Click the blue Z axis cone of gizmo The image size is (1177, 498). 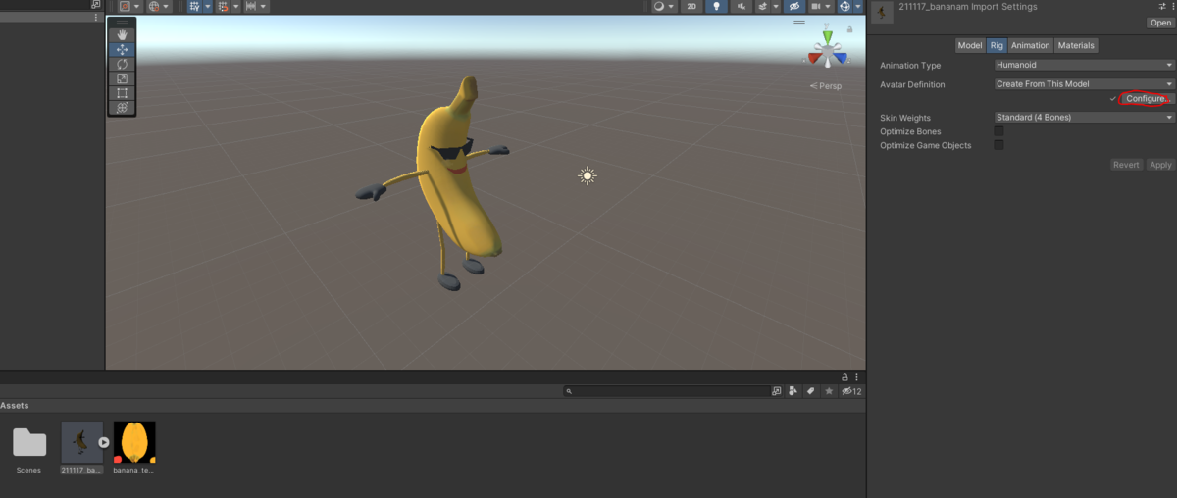pos(842,58)
